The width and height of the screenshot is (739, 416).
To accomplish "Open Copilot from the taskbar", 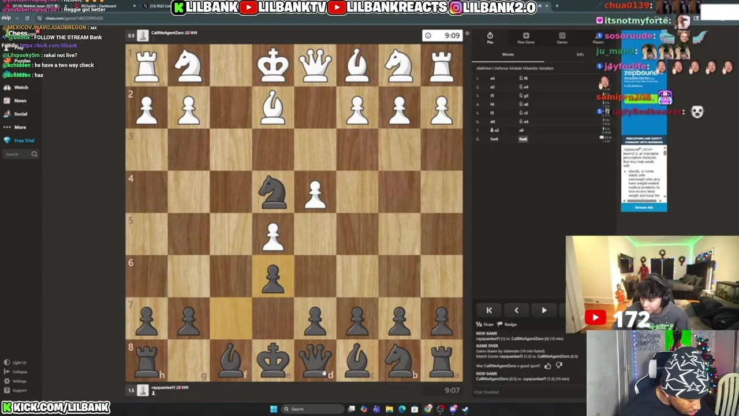I will pyautogui.click(x=364, y=409).
